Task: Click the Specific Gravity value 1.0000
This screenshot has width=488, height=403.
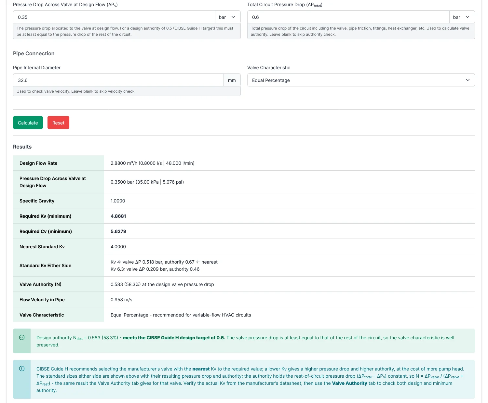Action: 118,201
